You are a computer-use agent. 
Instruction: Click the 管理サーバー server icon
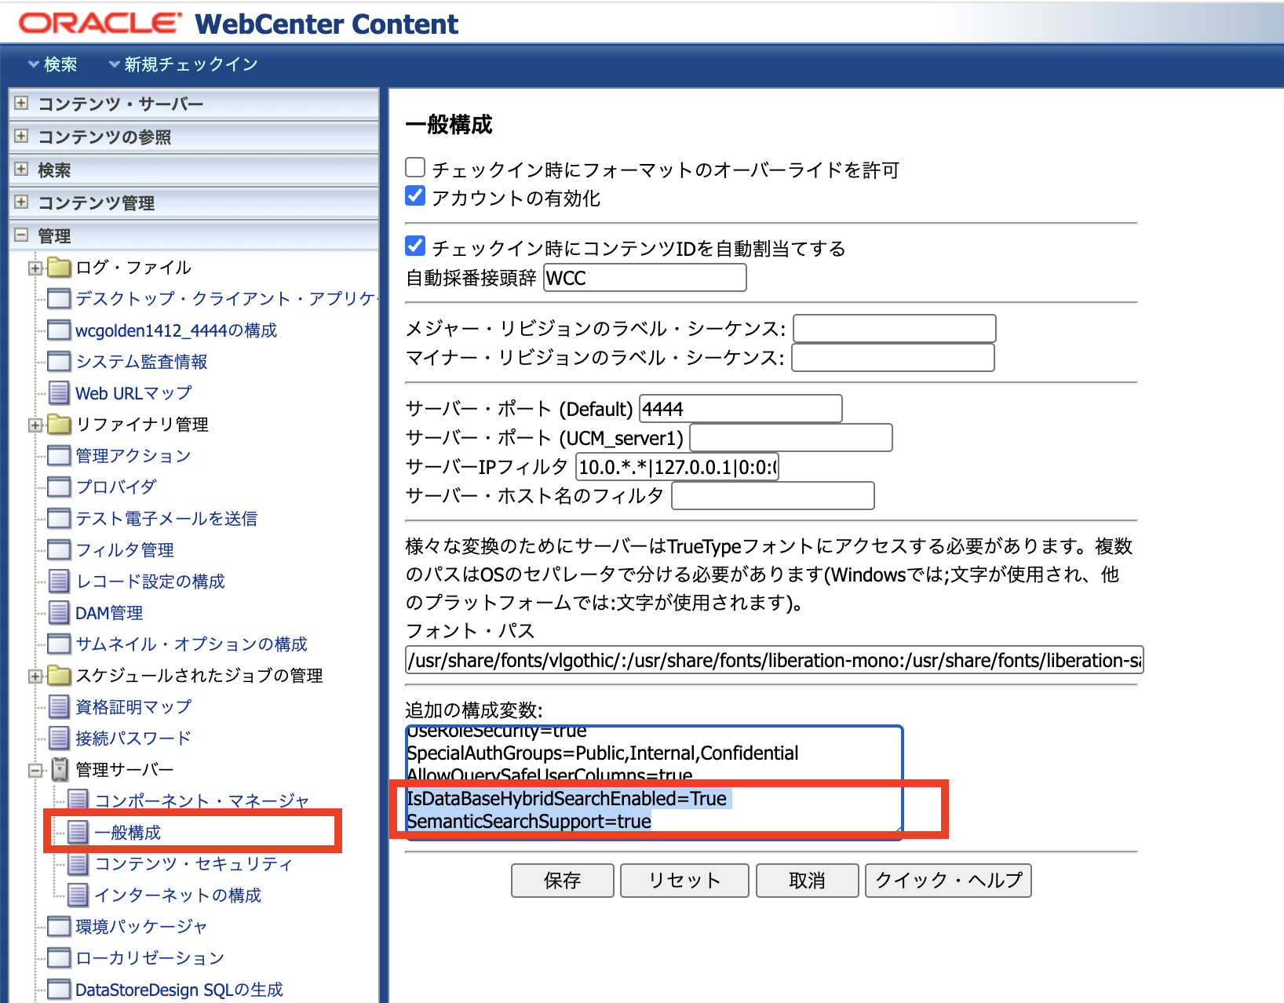pos(60,770)
